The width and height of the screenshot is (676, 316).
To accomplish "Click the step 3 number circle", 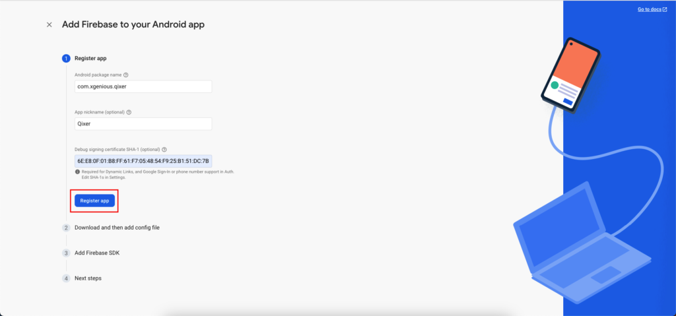I will coord(66,253).
